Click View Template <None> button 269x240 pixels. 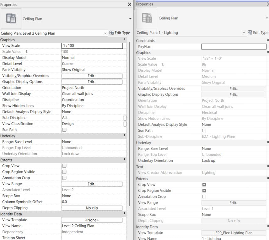(x=92, y=220)
